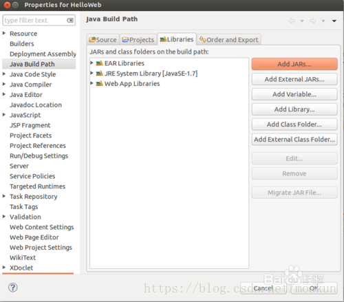The image size is (344, 302).
Task: Open the Order and Export tab
Action: pyautogui.click(x=229, y=40)
